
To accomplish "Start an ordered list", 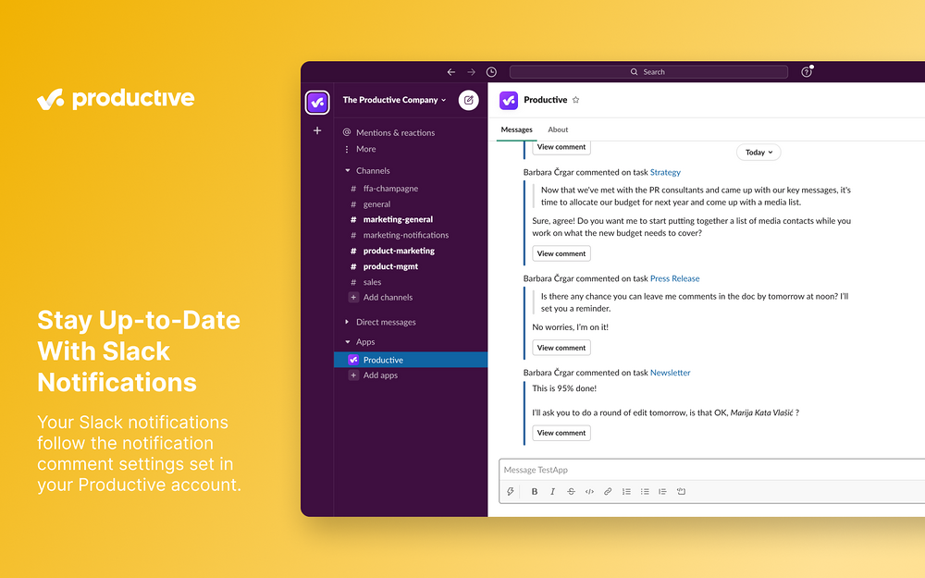I will 626,491.
